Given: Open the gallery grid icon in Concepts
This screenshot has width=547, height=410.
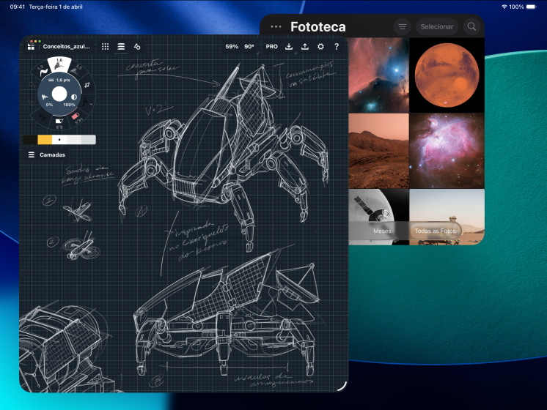Looking at the screenshot, I should pyautogui.click(x=31, y=46).
